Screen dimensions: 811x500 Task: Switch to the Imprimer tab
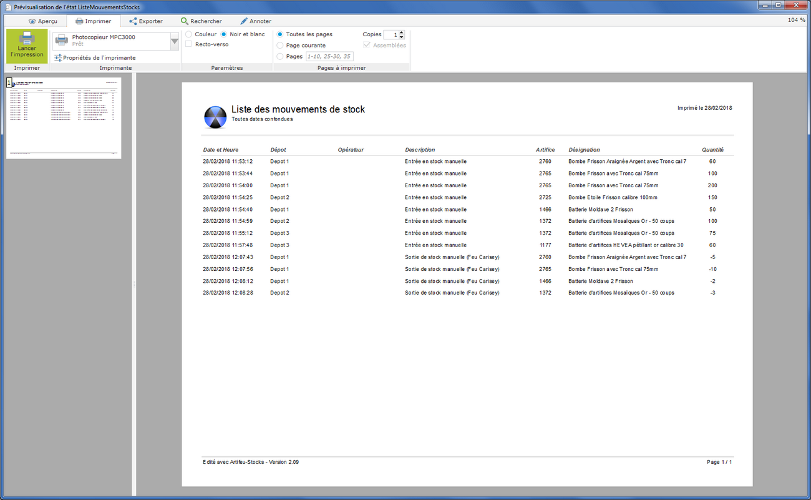[x=93, y=21]
